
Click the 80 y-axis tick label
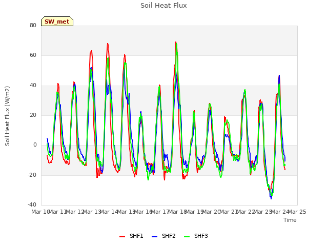33,25
